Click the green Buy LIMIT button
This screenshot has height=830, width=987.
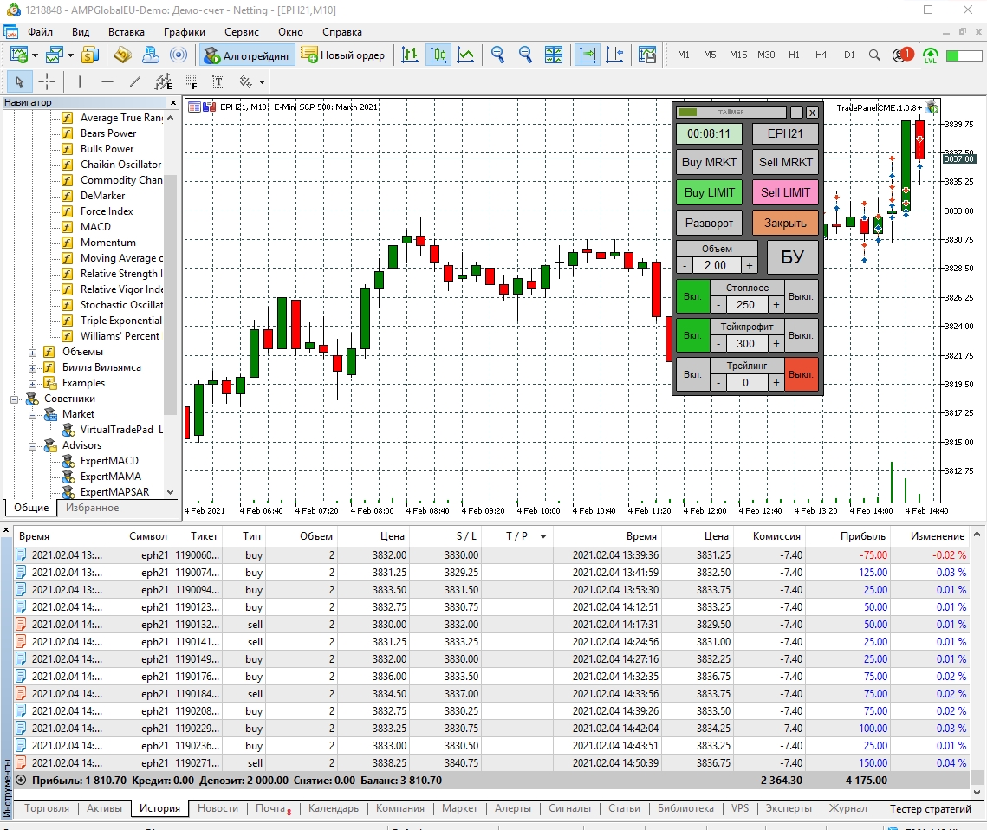click(x=709, y=192)
